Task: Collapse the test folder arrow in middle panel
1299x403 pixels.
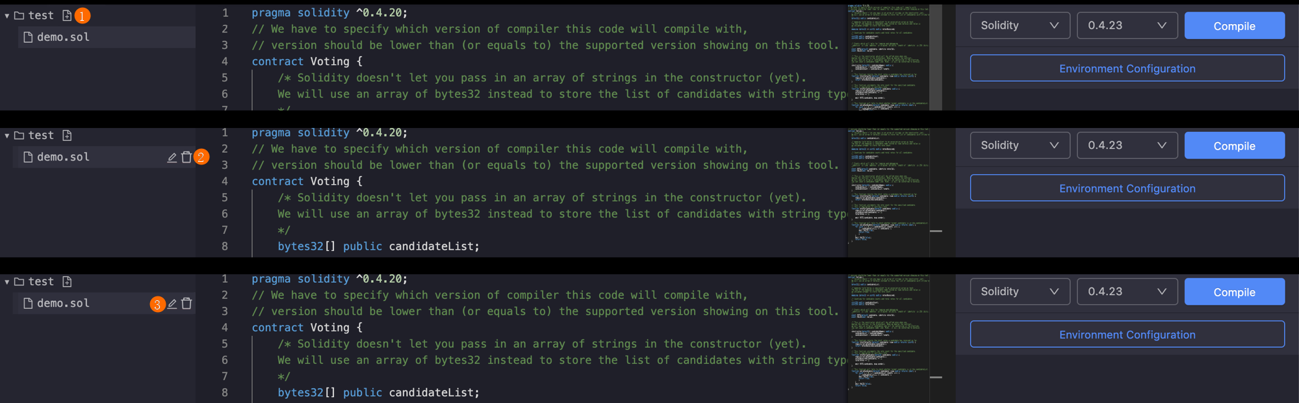Action: pyautogui.click(x=7, y=136)
